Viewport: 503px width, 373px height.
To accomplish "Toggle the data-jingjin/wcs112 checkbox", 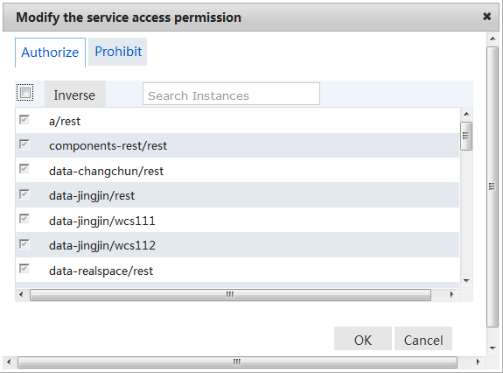I will (24, 244).
